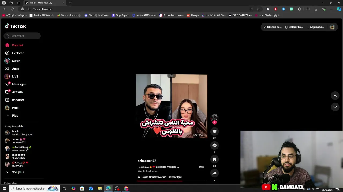This screenshot has height=192, width=343.
Task: Click red hand extension icon
Action: pyautogui.click(x=275, y=9)
